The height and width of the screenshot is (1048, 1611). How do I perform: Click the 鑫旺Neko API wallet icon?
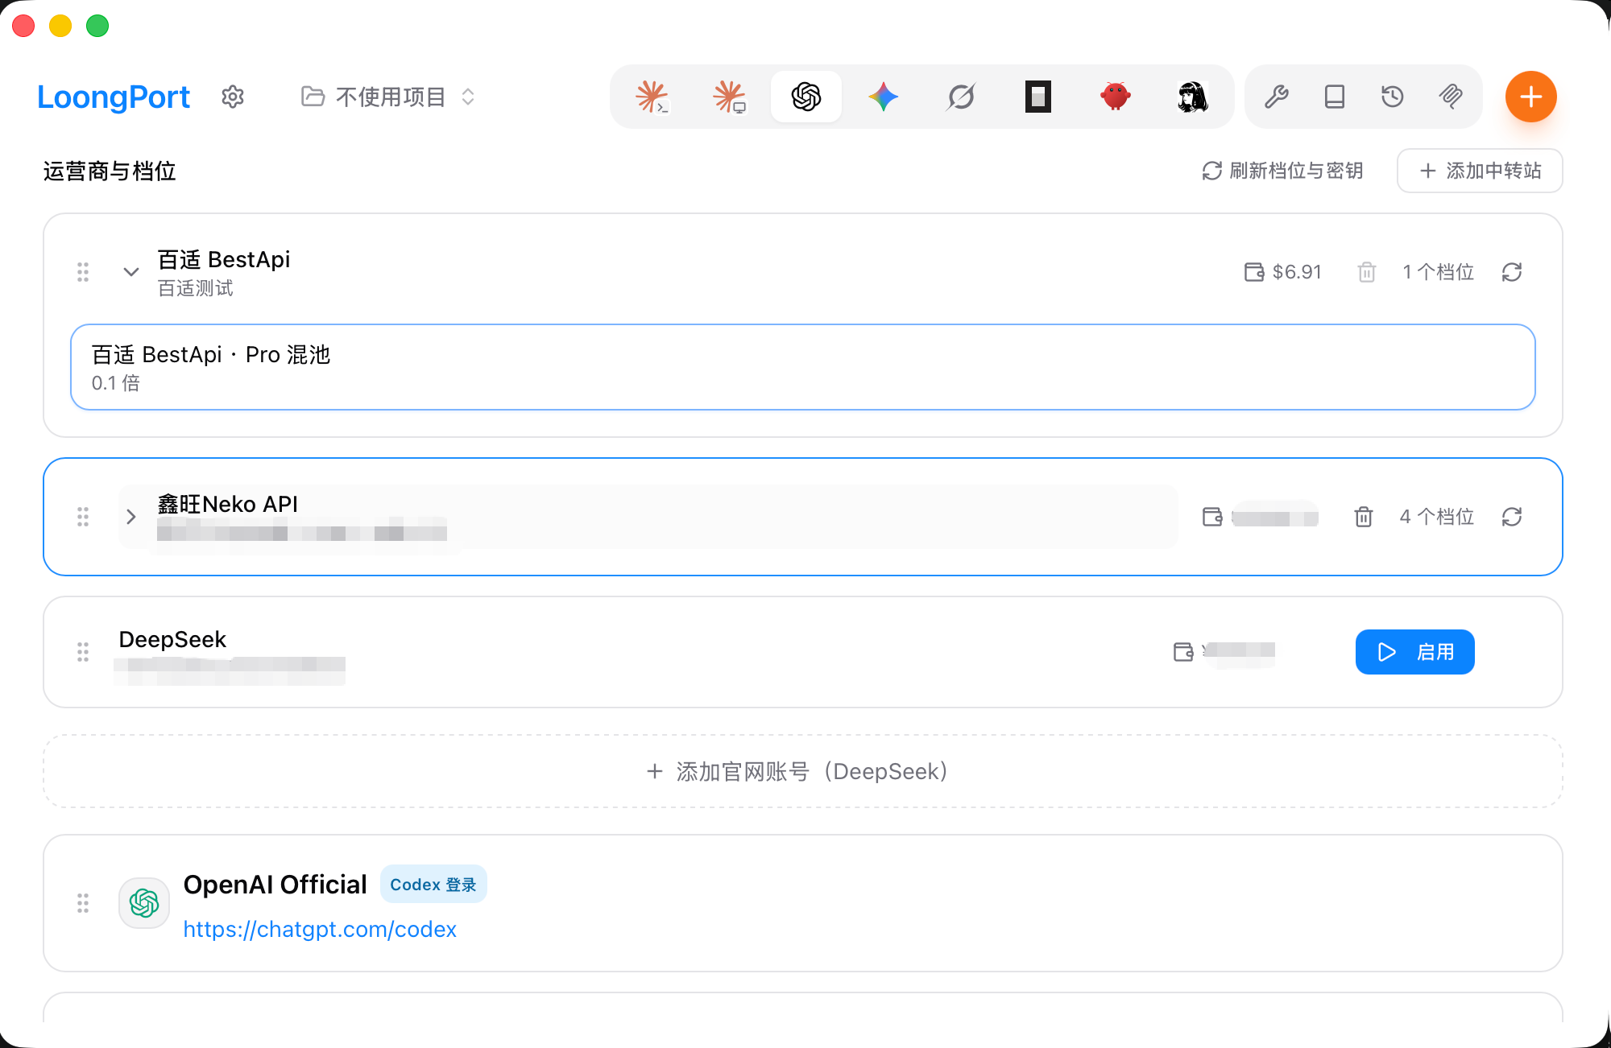(x=1212, y=517)
